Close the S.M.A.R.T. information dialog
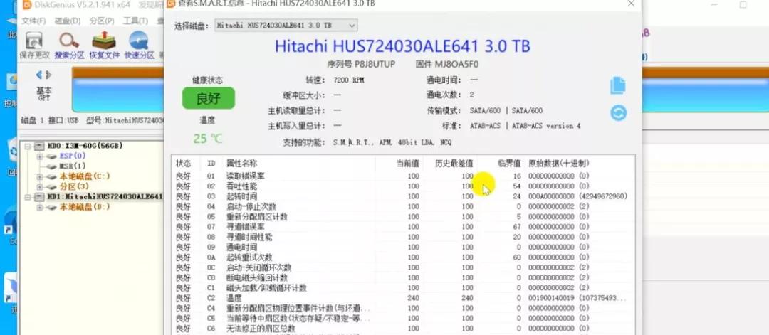Screen dimensions: 769x335 631,4
